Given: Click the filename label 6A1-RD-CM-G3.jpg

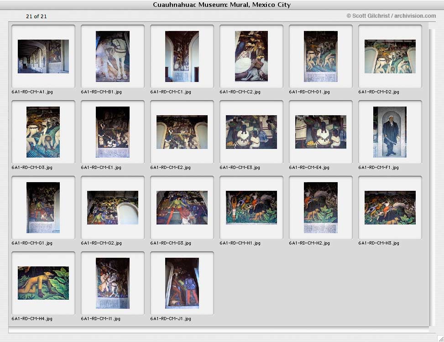Looking at the screenshot, I should point(171,243).
